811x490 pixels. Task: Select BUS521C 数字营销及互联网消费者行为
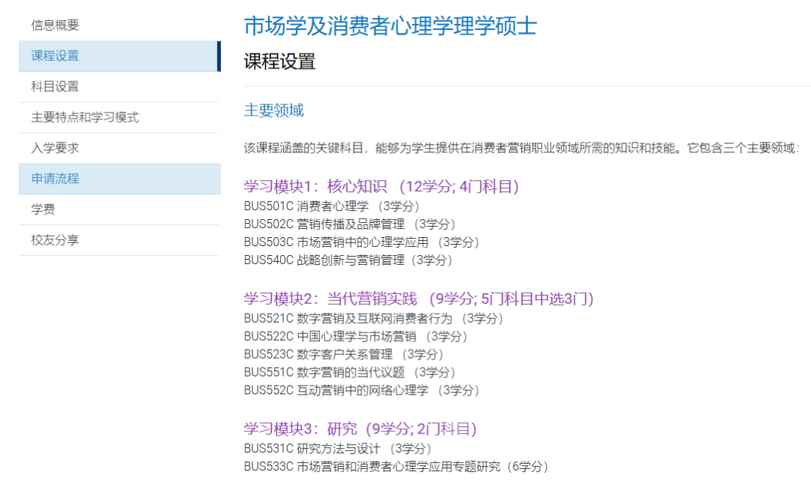[373, 318]
